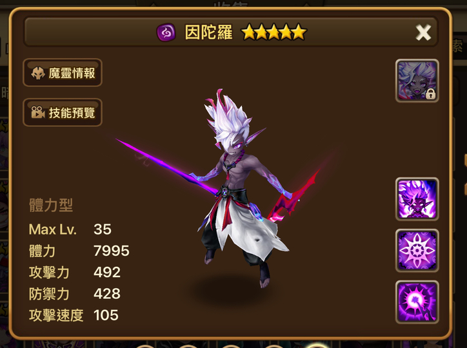Select the locked awakened portrait thumbnail
This screenshot has width=467, height=348.
pyautogui.click(x=417, y=81)
